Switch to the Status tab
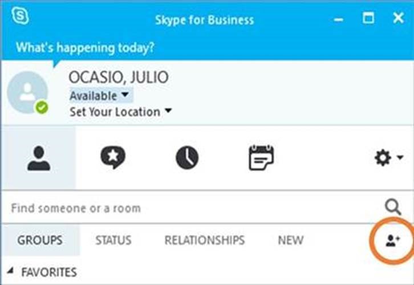This screenshot has height=285, width=414. pyautogui.click(x=113, y=240)
